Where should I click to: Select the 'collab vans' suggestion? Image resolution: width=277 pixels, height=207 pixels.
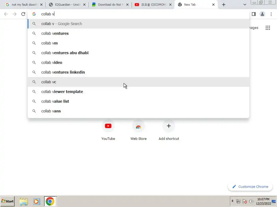138,111
